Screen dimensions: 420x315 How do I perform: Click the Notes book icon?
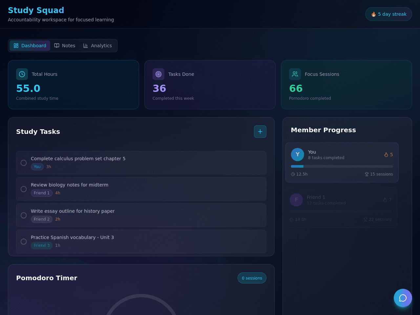pyautogui.click(x=57, y=46)
